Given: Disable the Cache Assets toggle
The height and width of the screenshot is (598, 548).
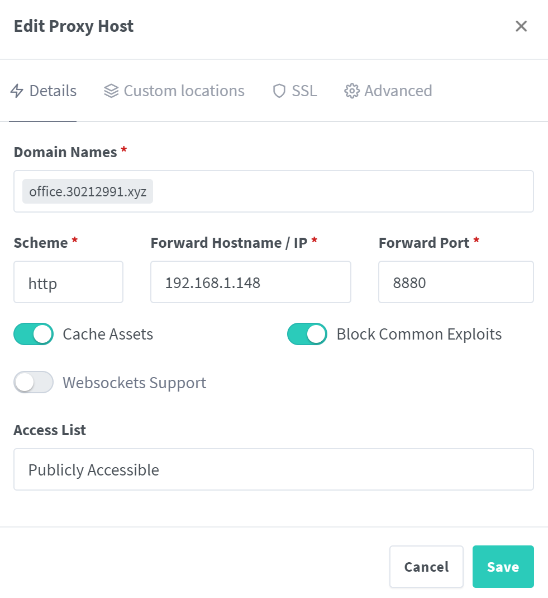Looking at the screenshot, I should (x=33, y=333).
